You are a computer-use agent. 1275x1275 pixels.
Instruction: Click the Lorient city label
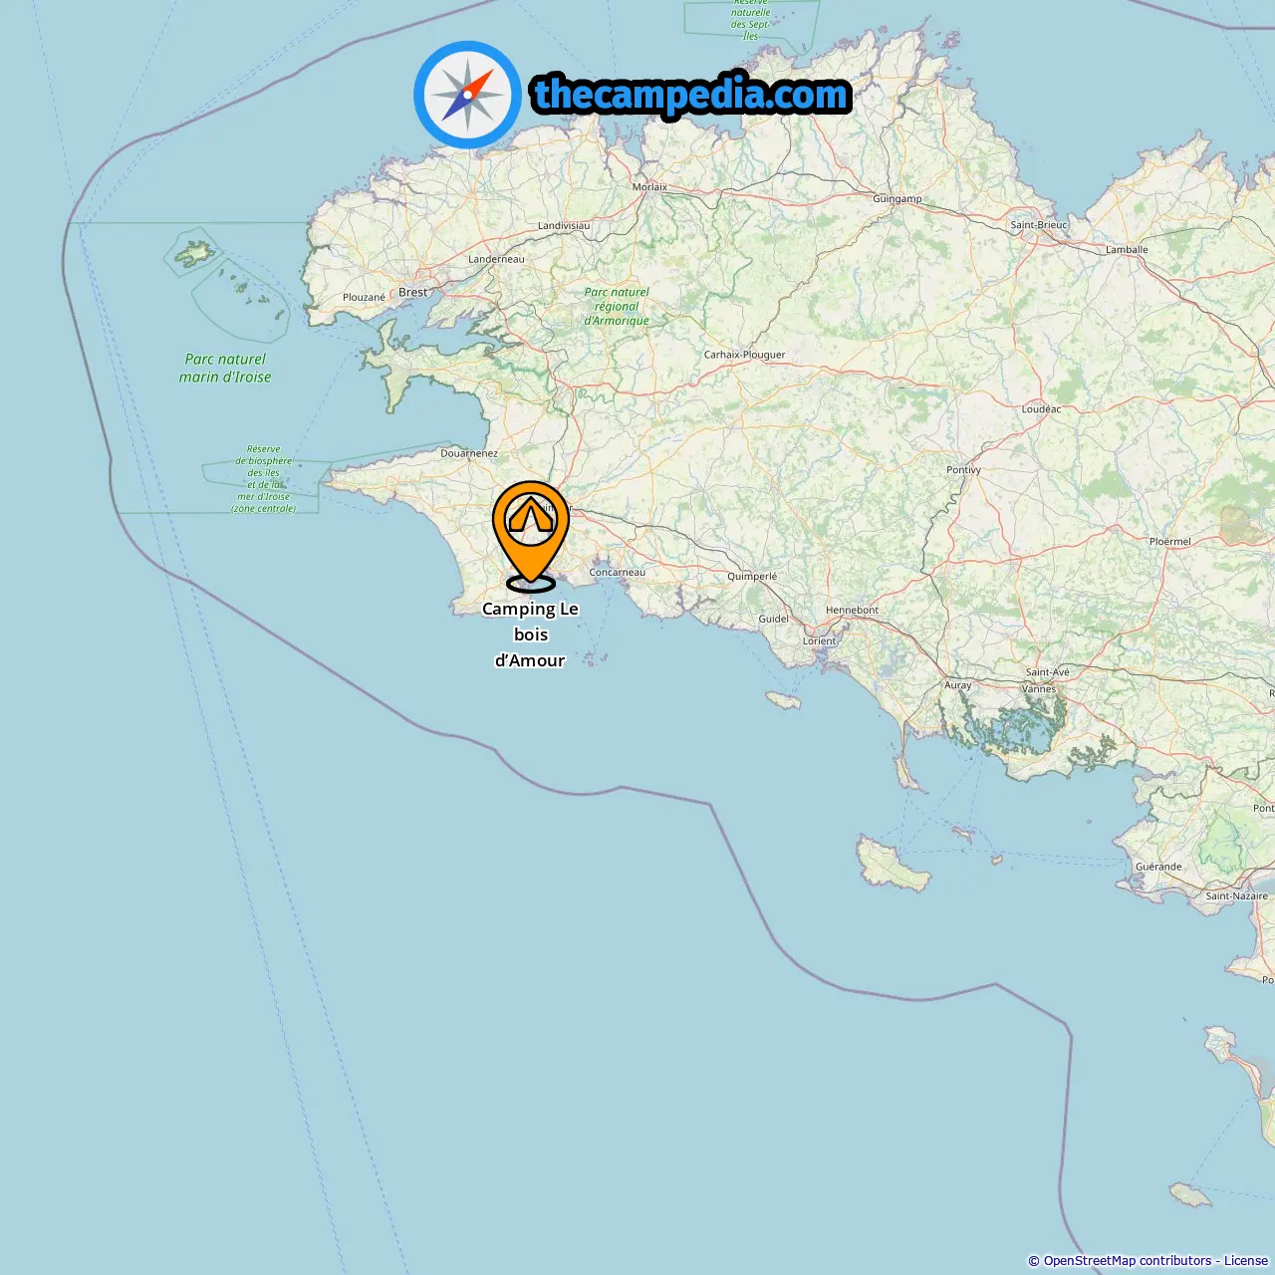click(x=820, y=640)
